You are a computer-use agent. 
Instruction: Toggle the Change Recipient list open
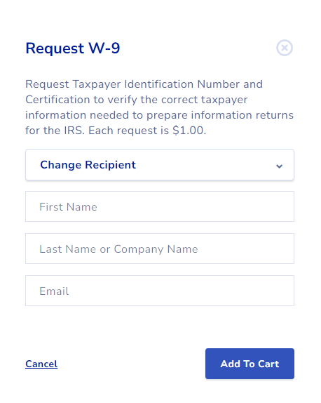coord(160,165)
